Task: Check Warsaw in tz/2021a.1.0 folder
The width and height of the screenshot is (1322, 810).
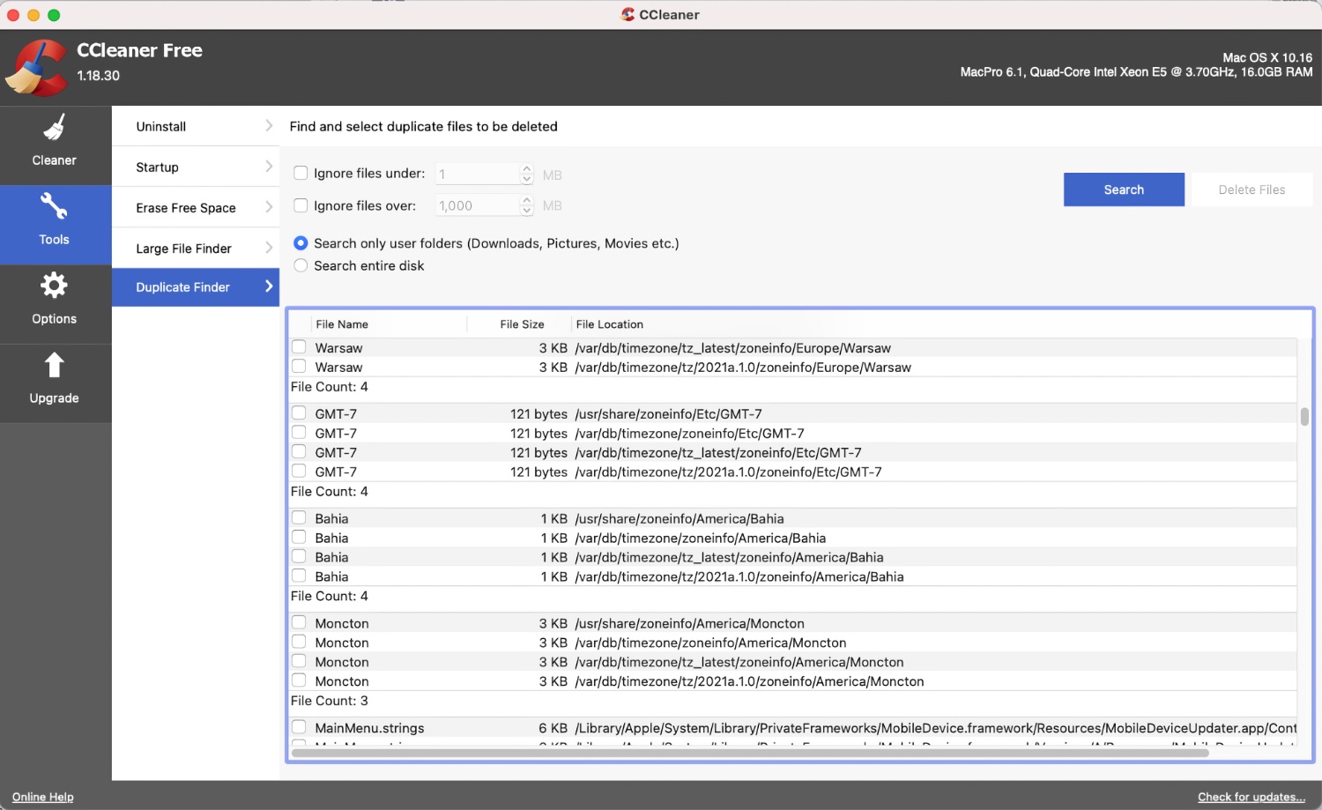Action: [x=299, y=367]
